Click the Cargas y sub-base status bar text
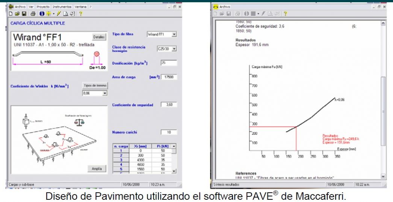This screenshot has width=393, height=202. pyautogui.click(x=21, y=184)
